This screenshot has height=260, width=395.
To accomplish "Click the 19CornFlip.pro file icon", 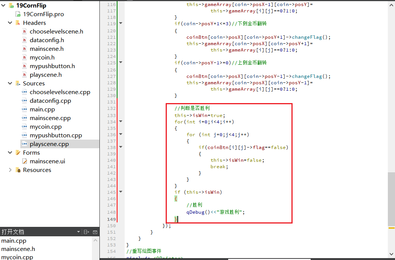I will coord(18,14).
